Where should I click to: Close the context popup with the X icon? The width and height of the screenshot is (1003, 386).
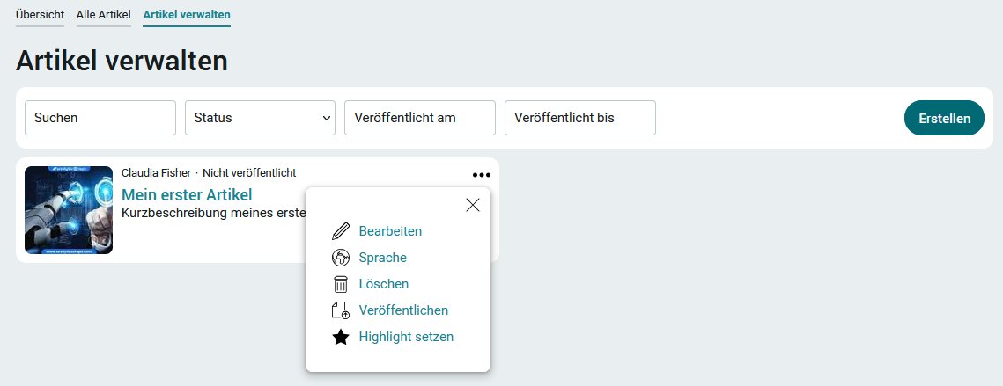473,205
